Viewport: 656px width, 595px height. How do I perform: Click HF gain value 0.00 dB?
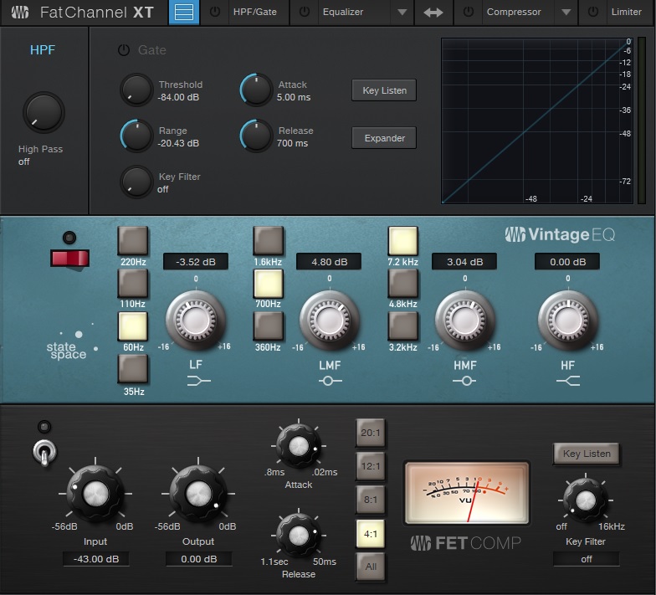pyautogui.click(x=567, y=262)
